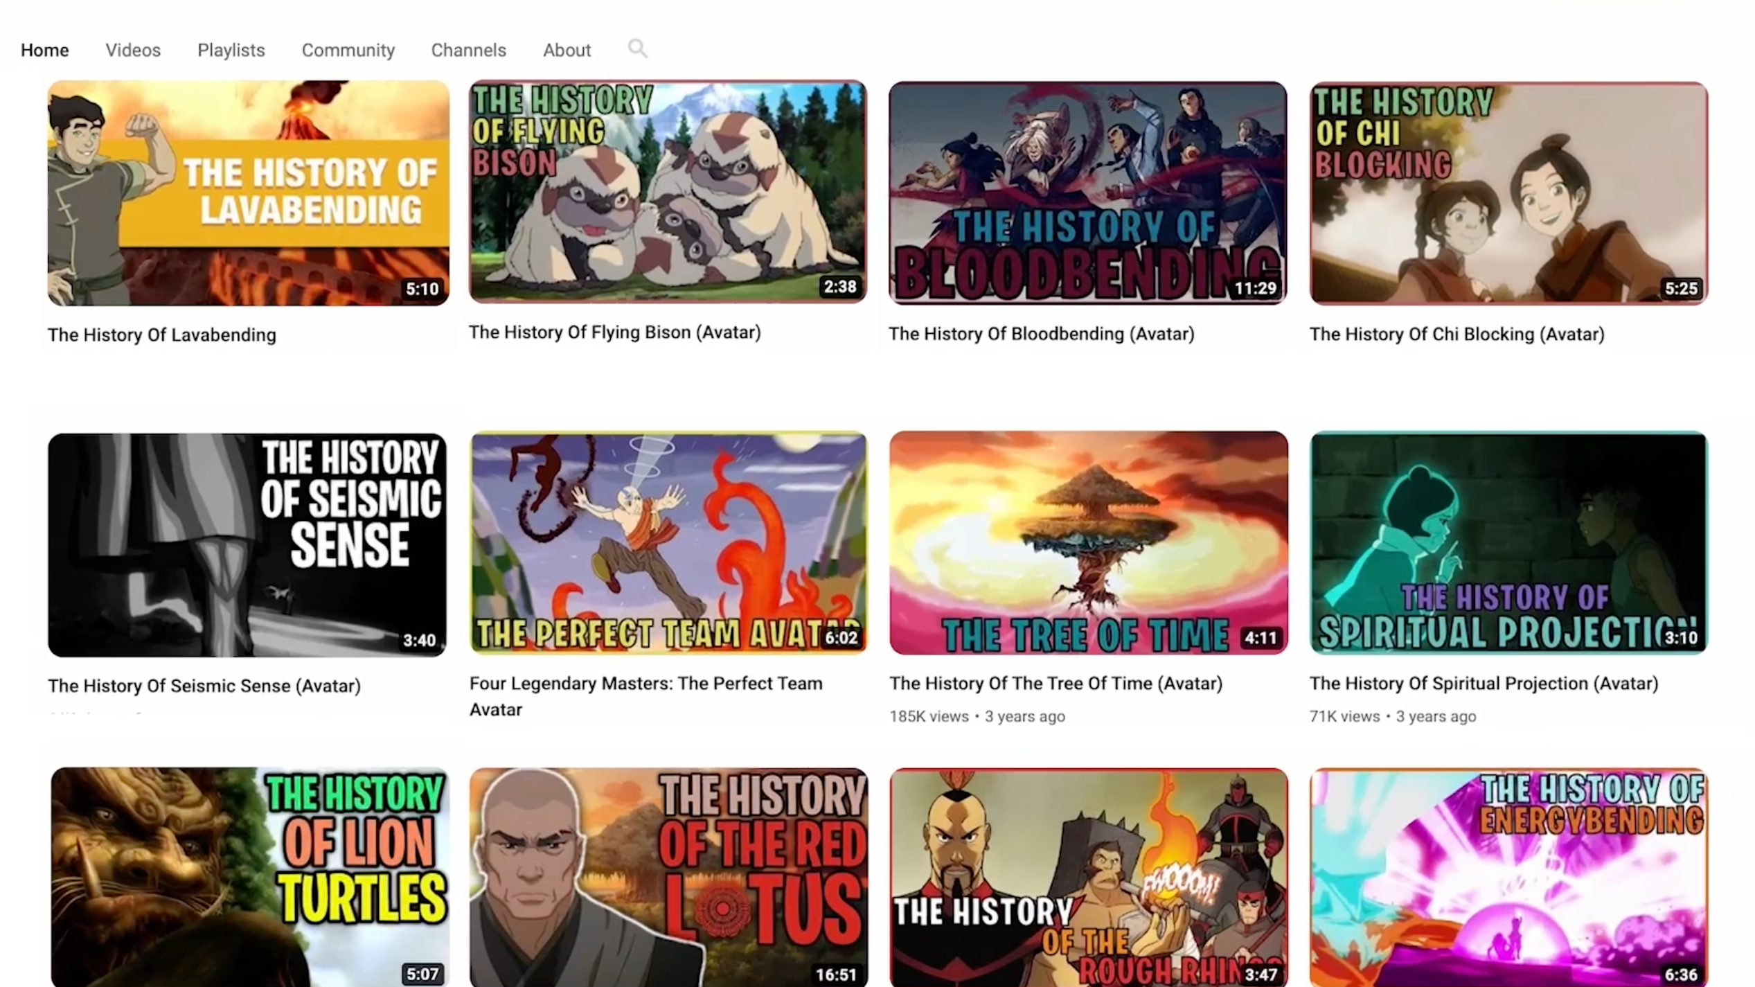1755x987 pixels.
Task: Open the About tab
Action: [567, 51]
